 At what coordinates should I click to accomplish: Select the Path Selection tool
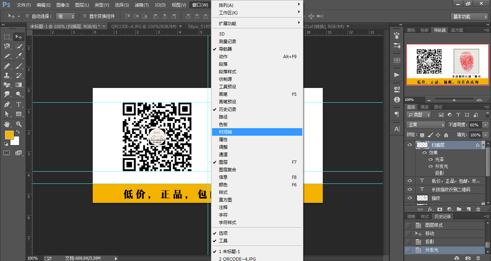pyautogui.click(x=7, y=114)
